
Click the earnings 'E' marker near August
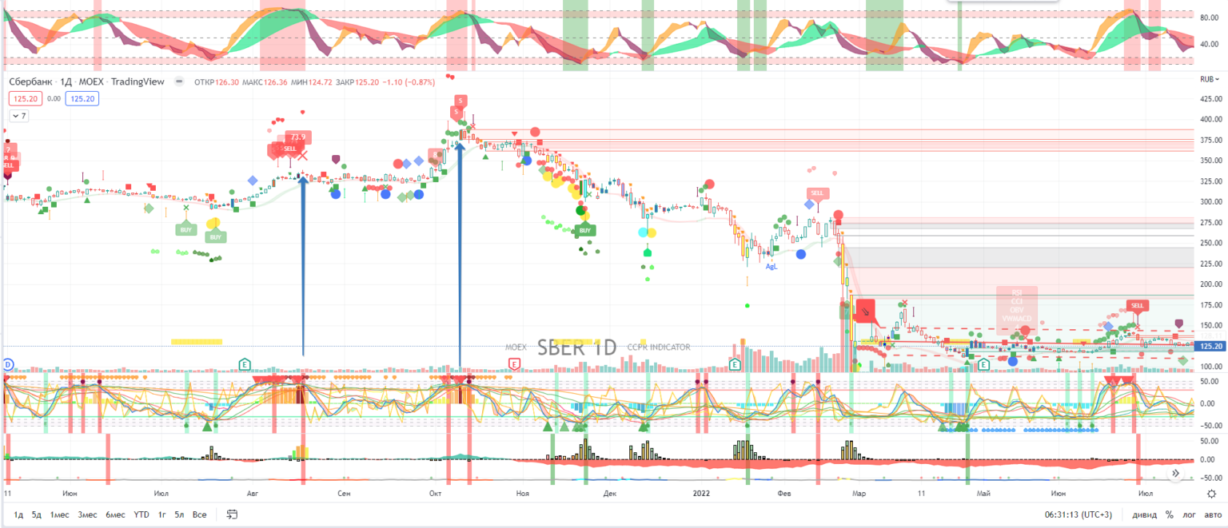pos(245,364)
